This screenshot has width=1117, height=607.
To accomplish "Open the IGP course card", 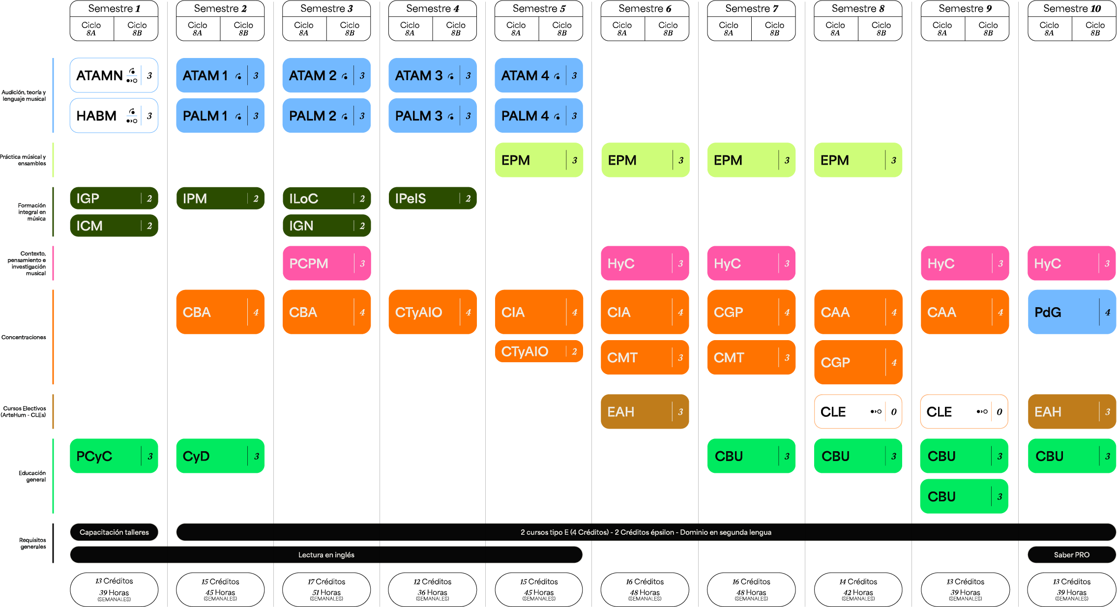I will coord(114,198).
